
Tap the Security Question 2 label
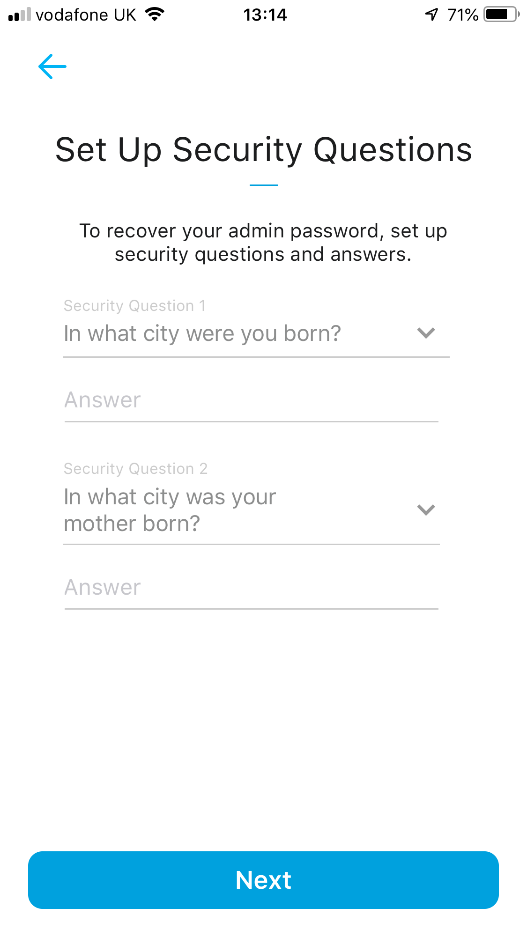(x=136, y=469)
